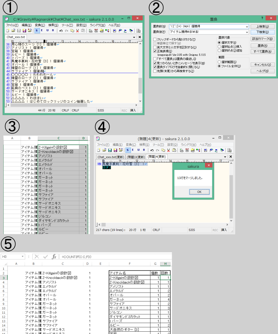Select the 選択範囲(S) radio button
278x334 pixels.
click(x=219, y=62)
